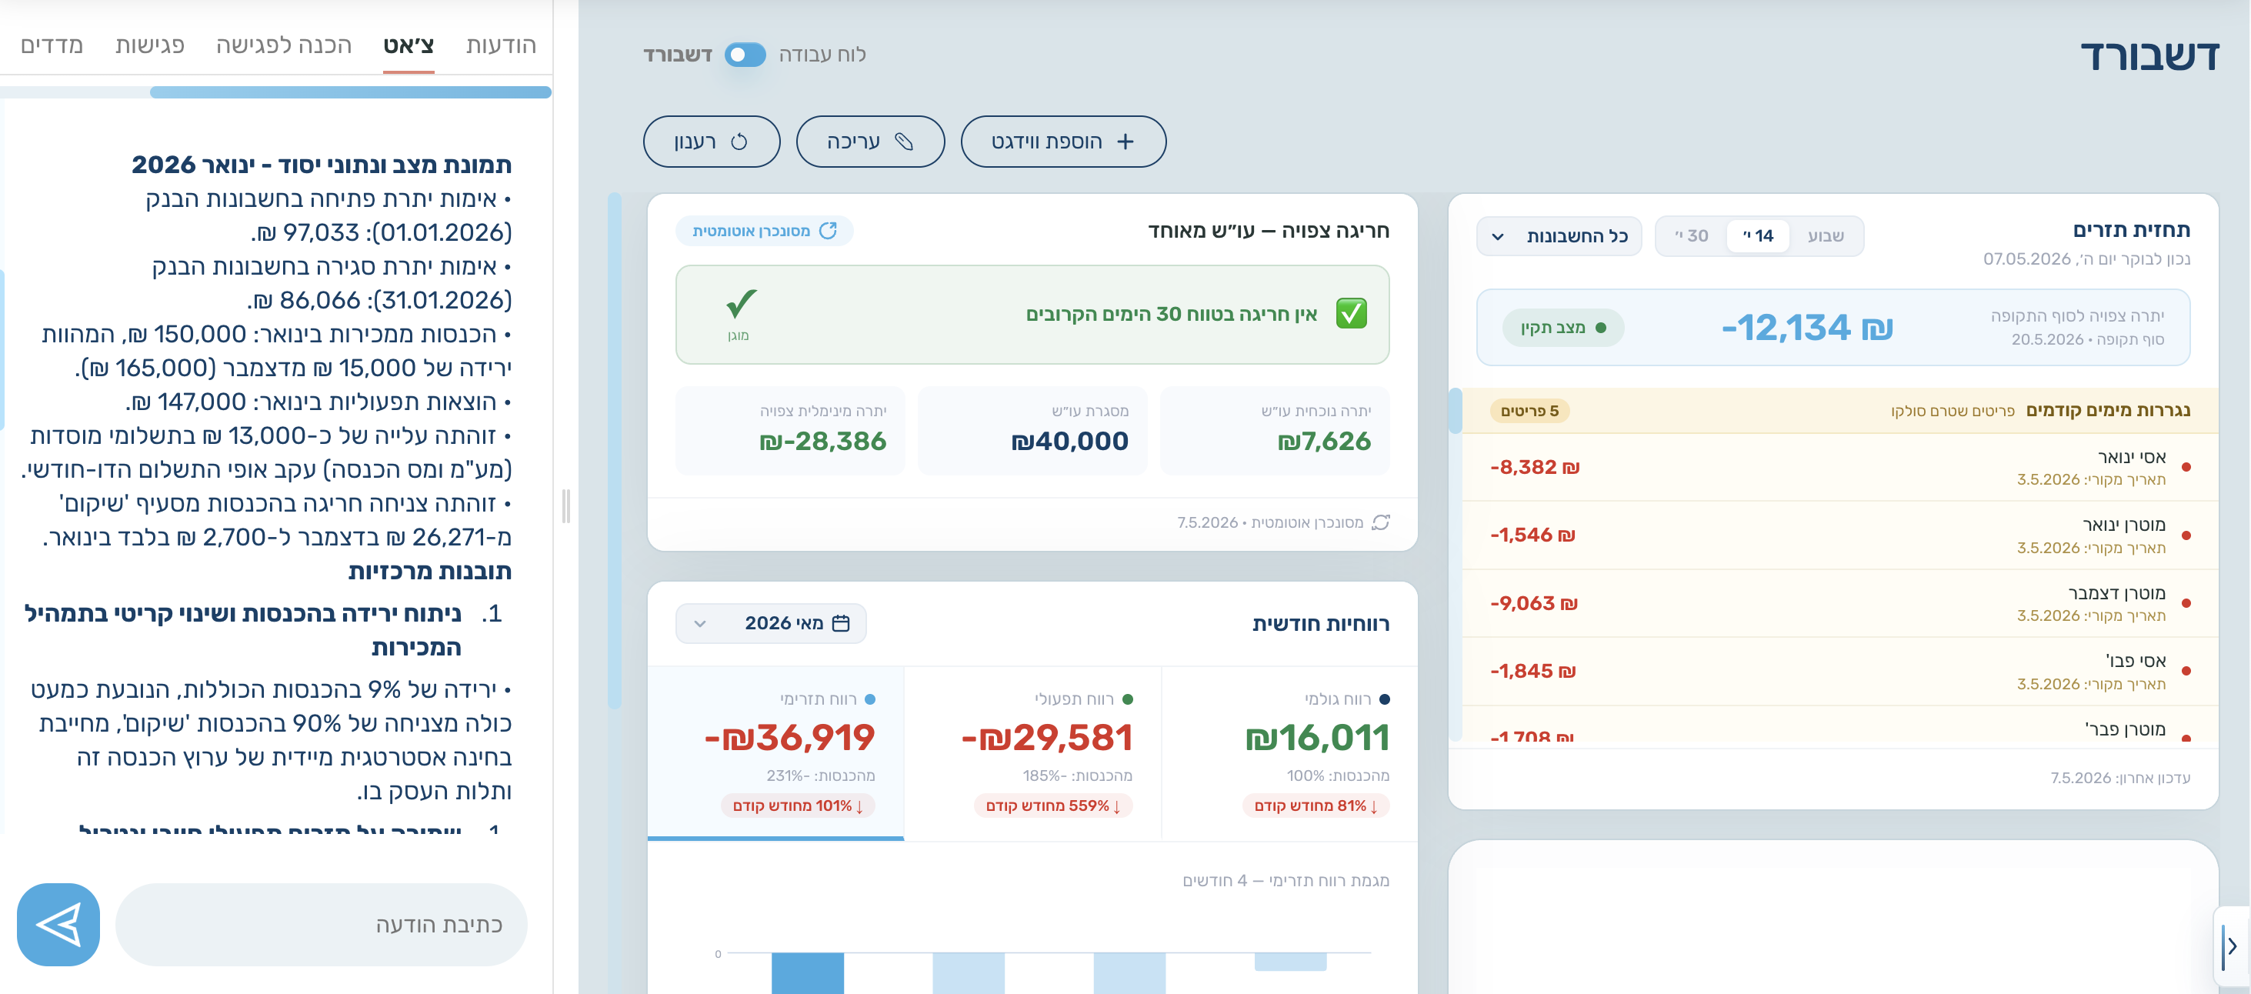The image size is (2251, 994).
Task: Click the חריגה צפויה — עו"ש מאוחד title
Action: tap(1268, 231)
